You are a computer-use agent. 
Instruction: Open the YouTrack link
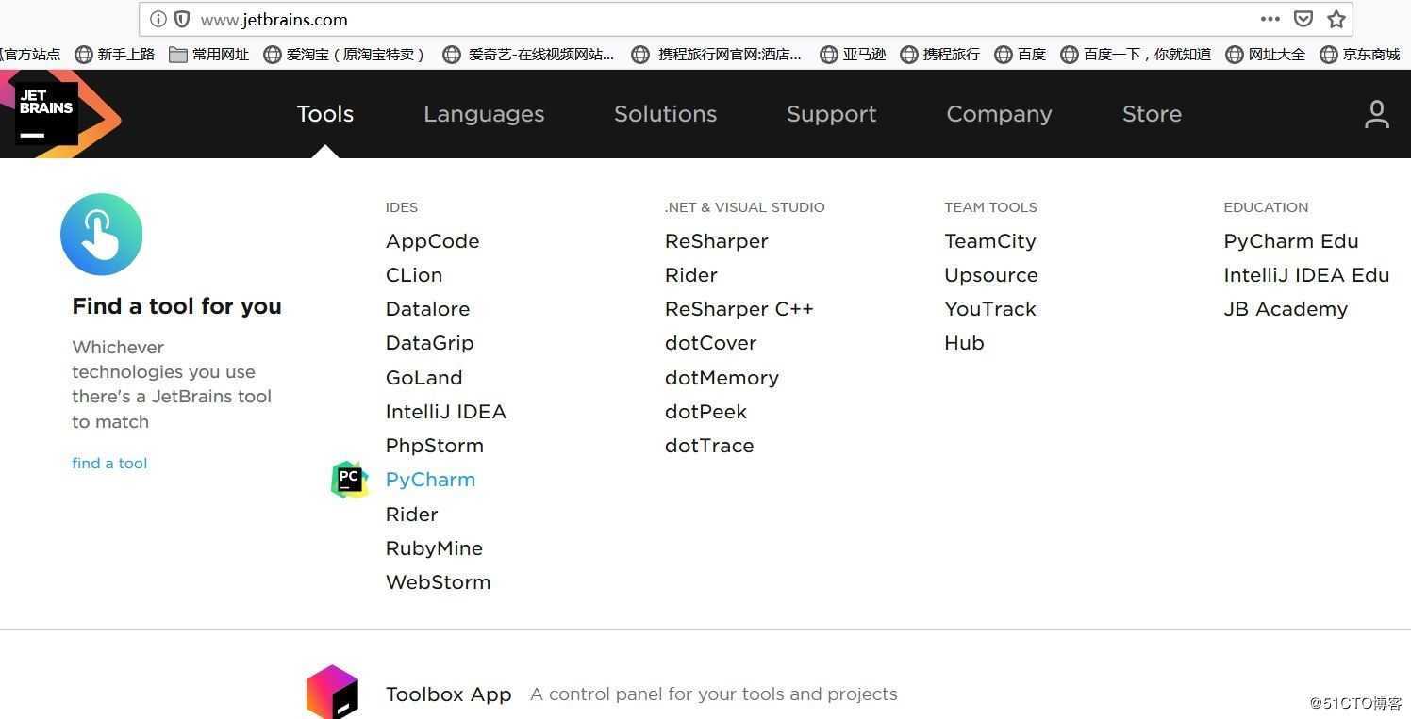click(990, 309)
